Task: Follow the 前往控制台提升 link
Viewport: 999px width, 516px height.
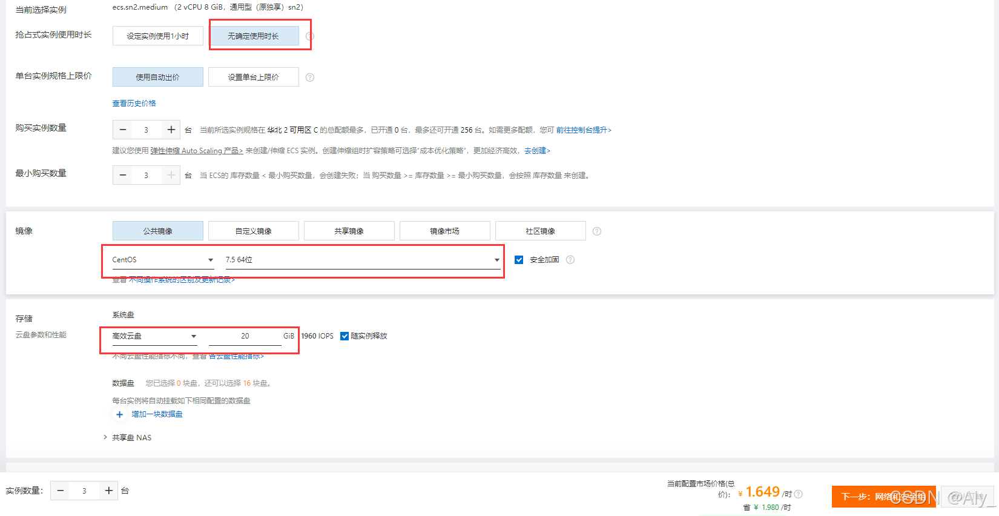Action: 584,130
